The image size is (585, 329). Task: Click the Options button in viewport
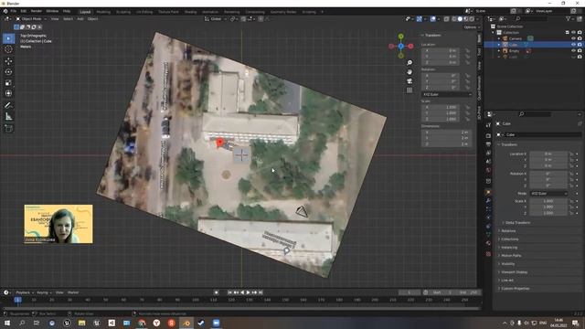tap(471, 27)
